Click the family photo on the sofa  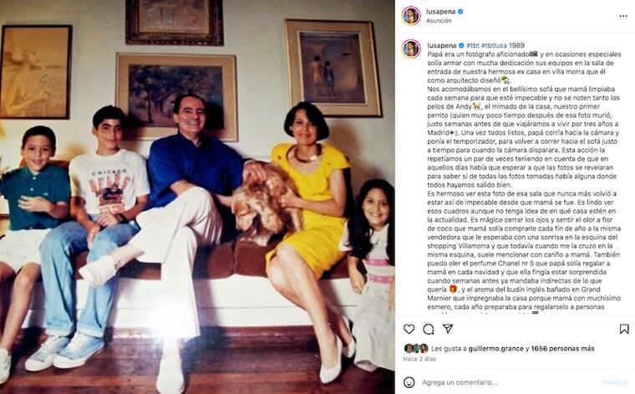point(197,197)
